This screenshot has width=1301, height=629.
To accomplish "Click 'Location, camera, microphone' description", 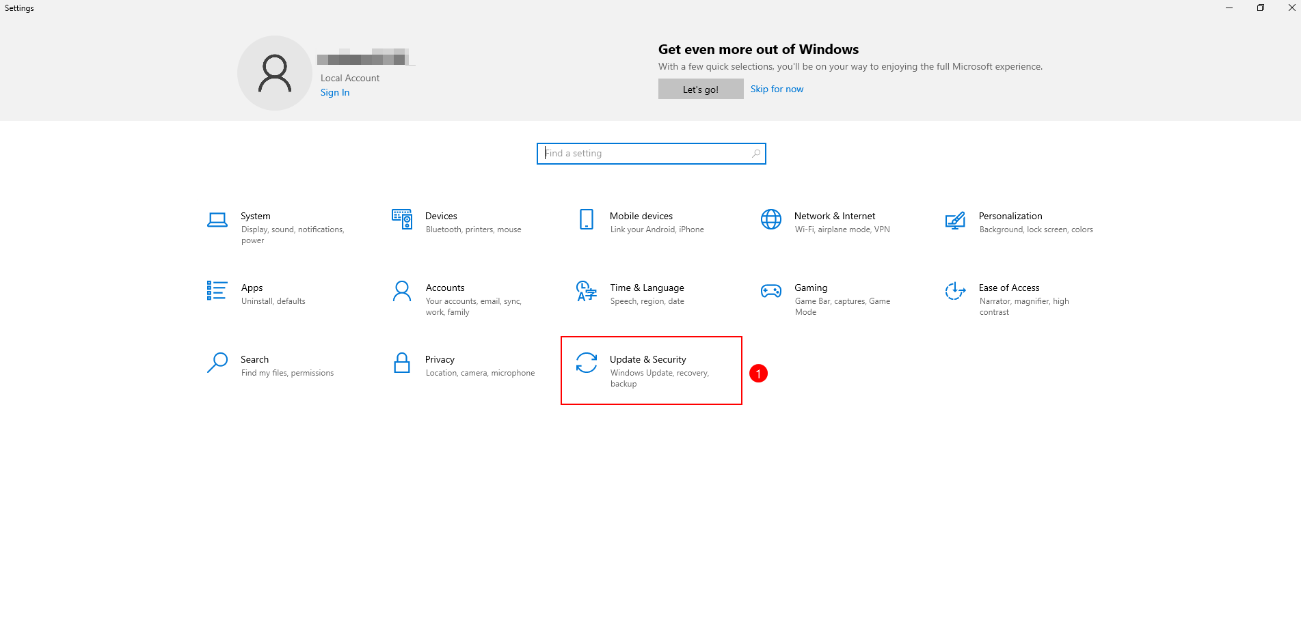I will coord(480,373).
